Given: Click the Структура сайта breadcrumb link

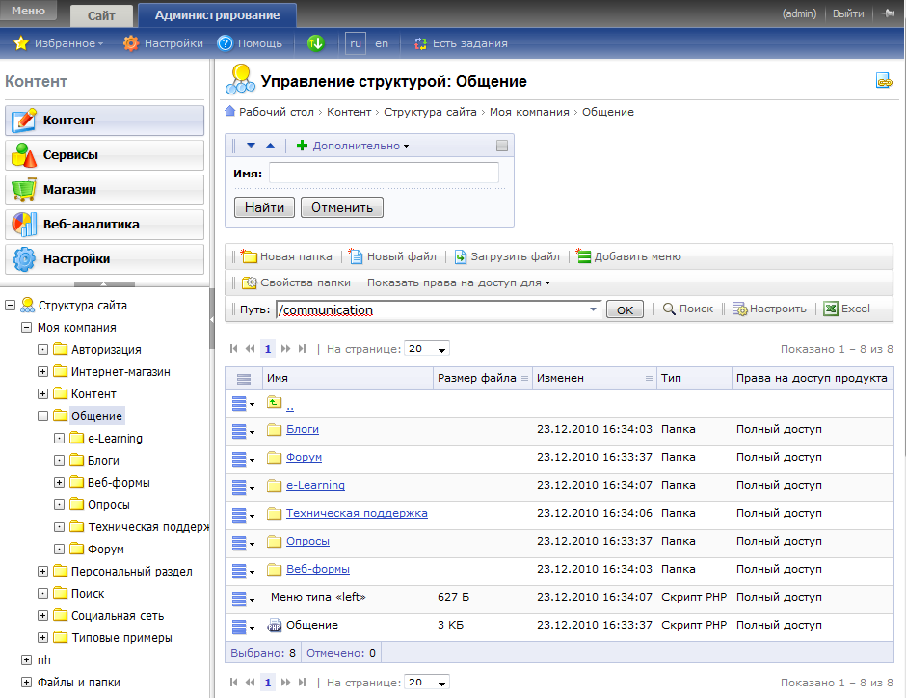Looking at the screenshot, I should point(430,112).
